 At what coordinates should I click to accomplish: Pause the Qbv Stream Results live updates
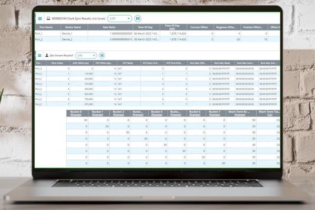[x=102, y=55]
